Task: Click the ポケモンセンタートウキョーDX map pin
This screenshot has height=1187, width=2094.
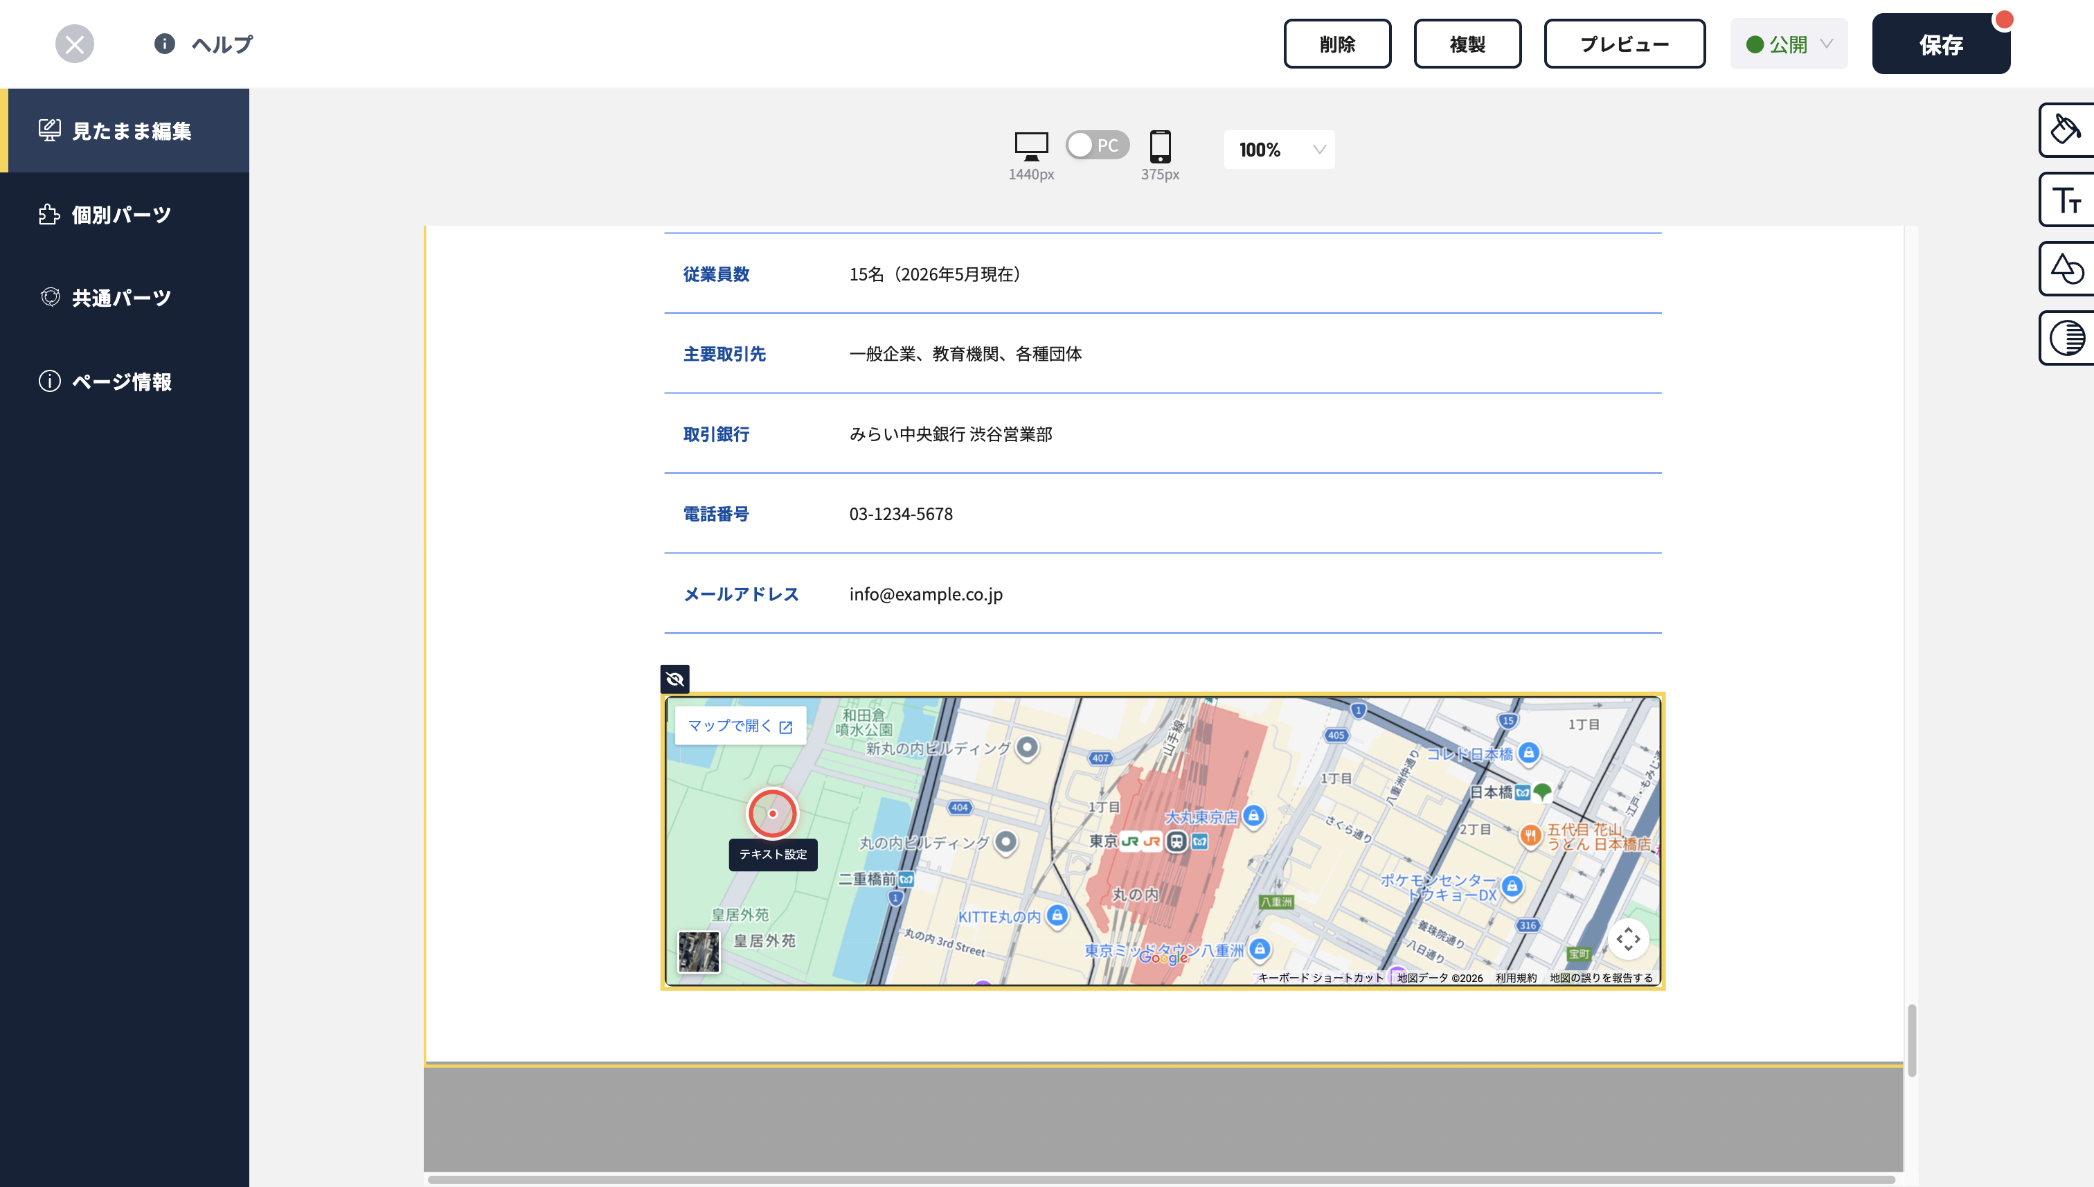Action: [1512, 886]
